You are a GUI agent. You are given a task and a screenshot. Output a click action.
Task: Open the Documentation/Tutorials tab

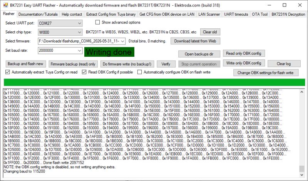click(38, 14)
